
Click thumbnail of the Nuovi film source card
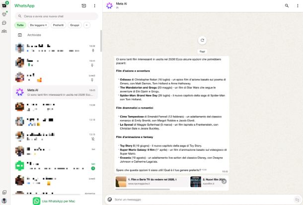tap(196, 182)
